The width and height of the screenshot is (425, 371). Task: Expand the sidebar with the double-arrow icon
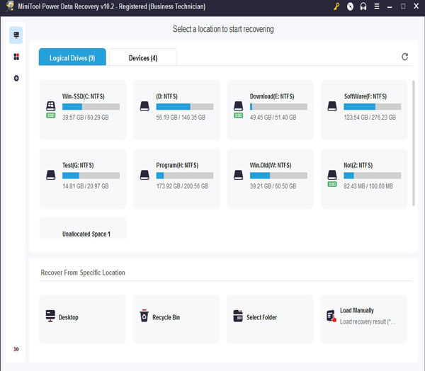(x=16, y=349)
